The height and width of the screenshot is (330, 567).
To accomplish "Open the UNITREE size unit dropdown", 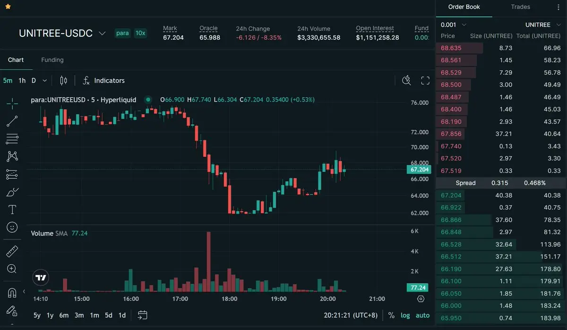I will click(x=543, y=25).
